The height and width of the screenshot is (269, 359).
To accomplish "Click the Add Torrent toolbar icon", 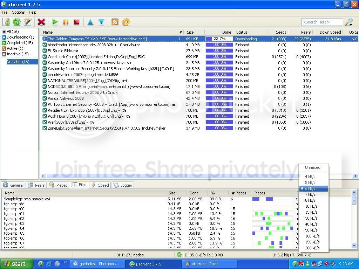I will (x=6, y=22).
